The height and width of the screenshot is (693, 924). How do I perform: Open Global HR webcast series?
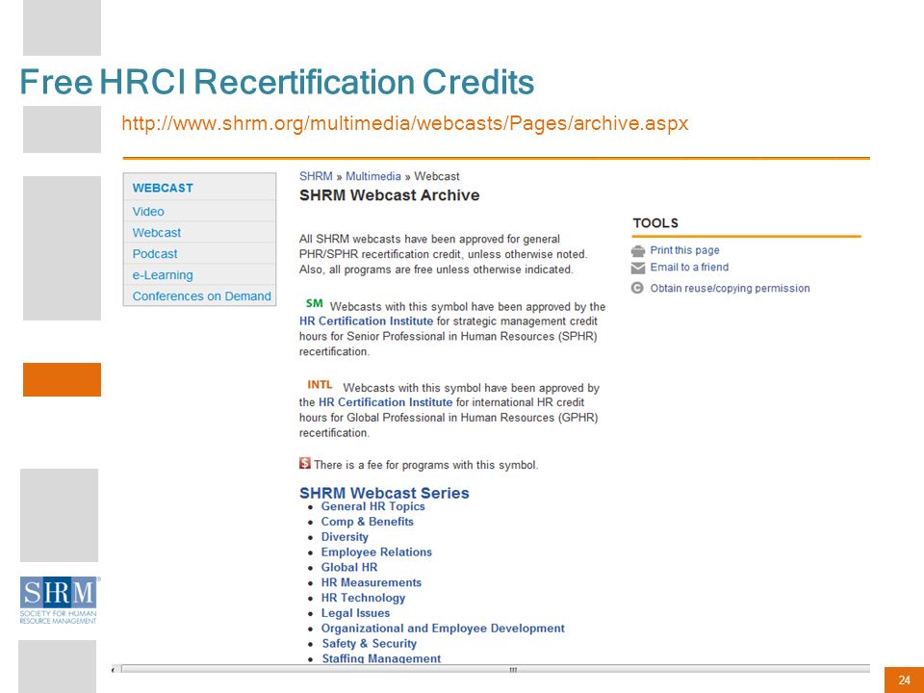coord(349,568)
